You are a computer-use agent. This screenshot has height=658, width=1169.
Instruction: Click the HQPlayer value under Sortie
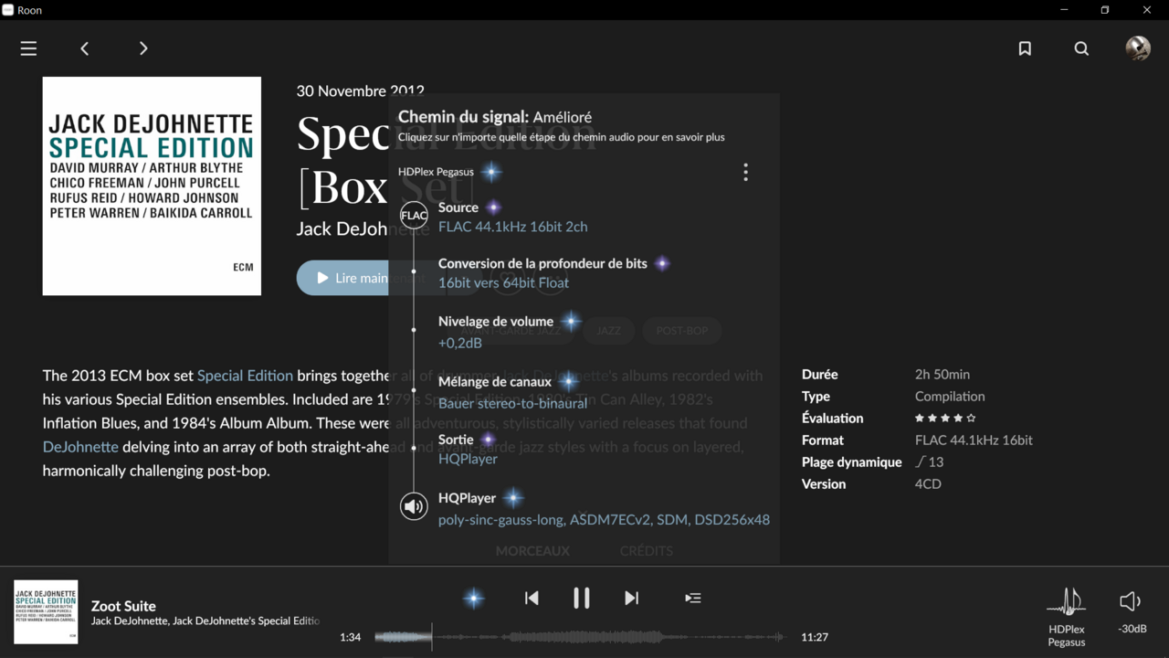[468, 459]
